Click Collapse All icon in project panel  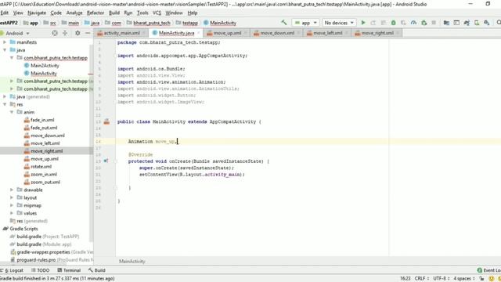point(65,33)
